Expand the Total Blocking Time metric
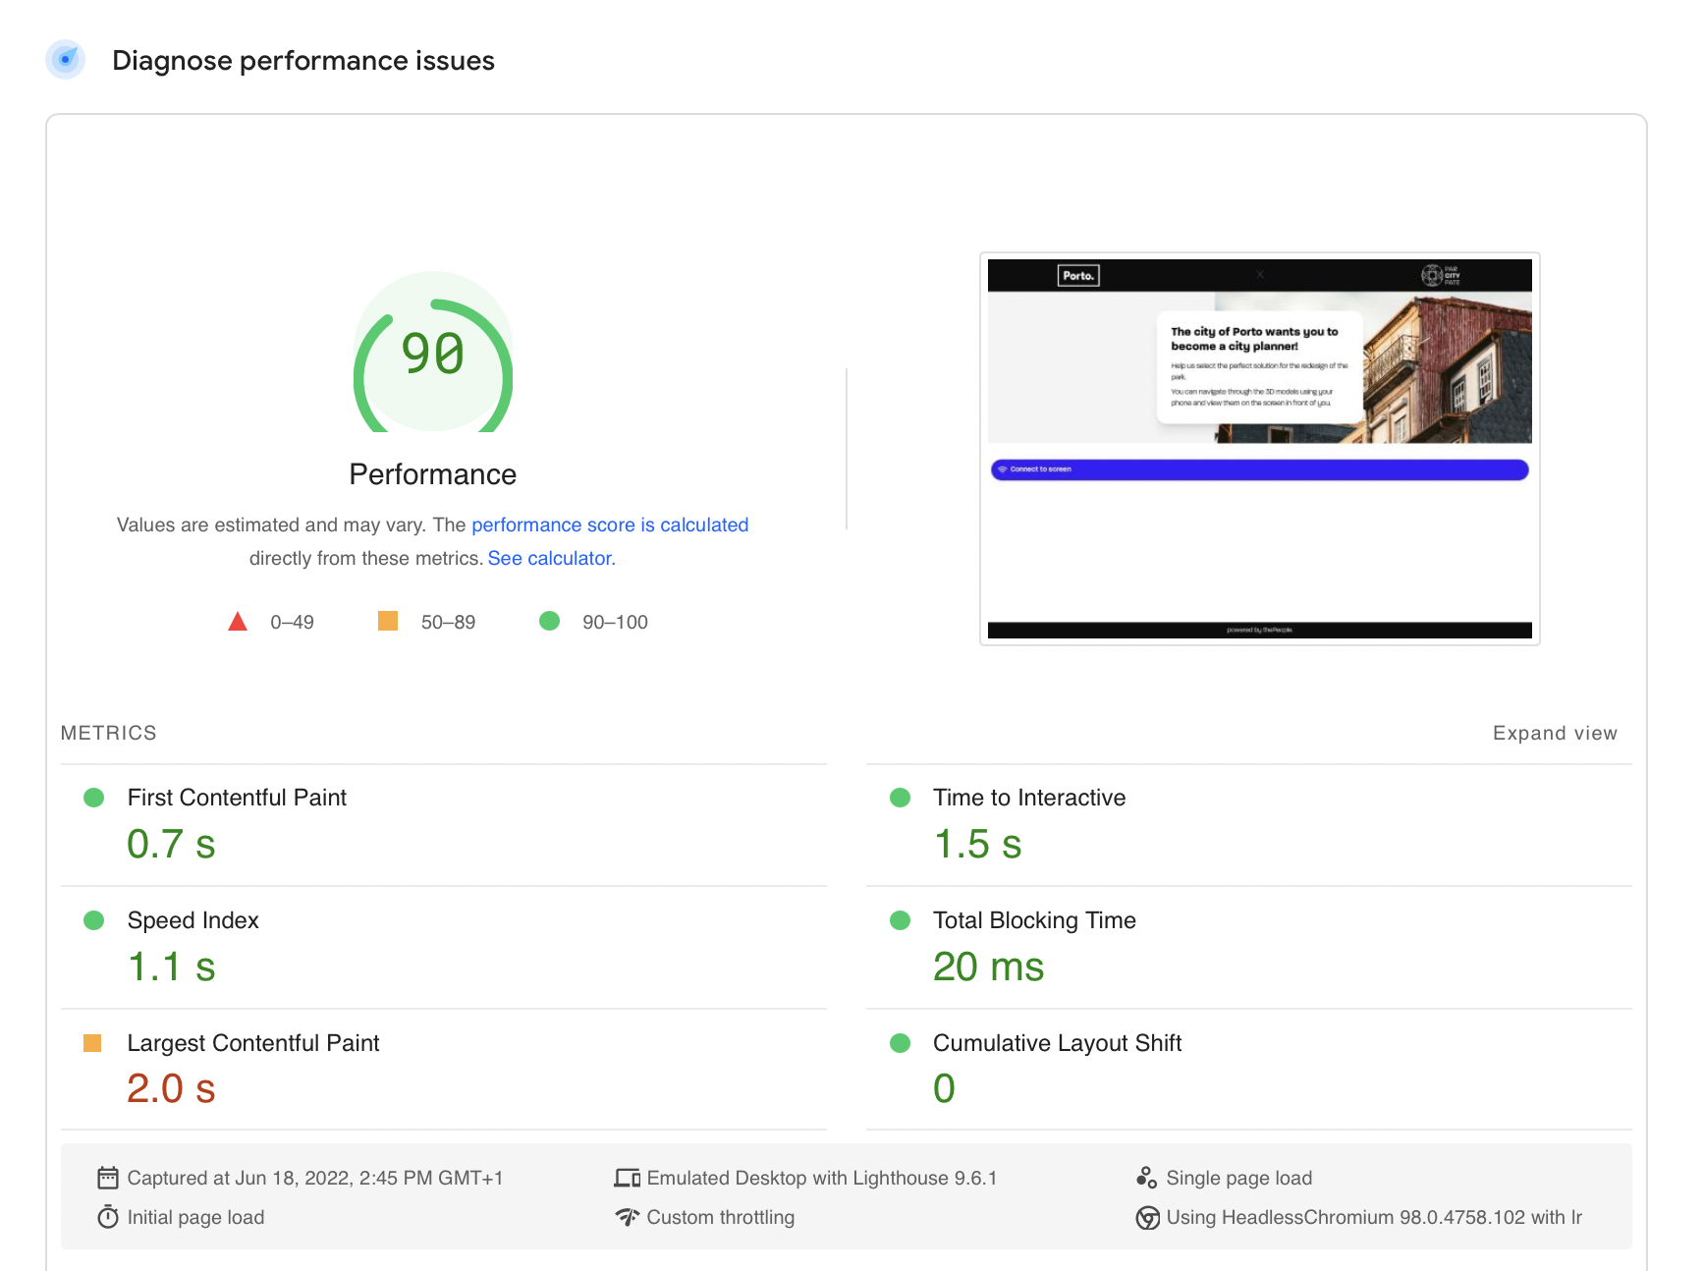The image size is (1703, 1271). click(x=1033, y=920)
